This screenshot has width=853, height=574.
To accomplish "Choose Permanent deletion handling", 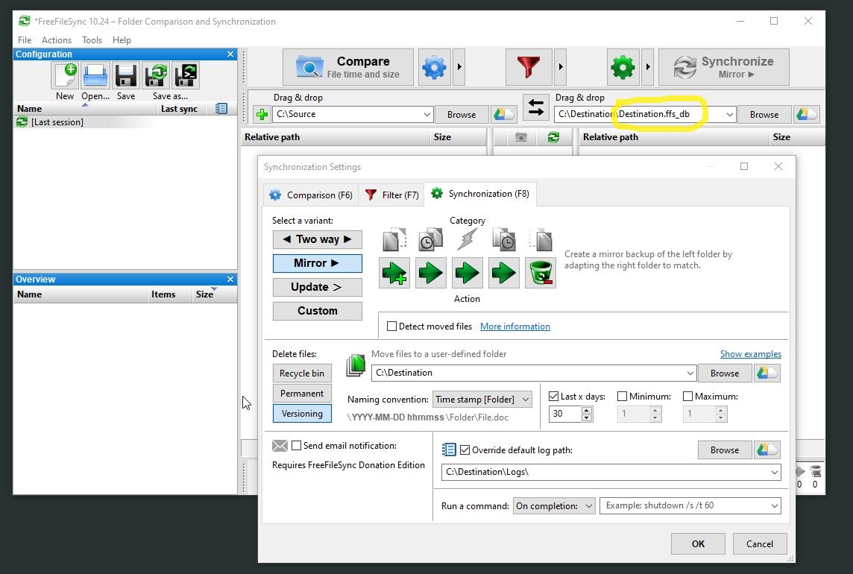I will [x=302, y=394].
